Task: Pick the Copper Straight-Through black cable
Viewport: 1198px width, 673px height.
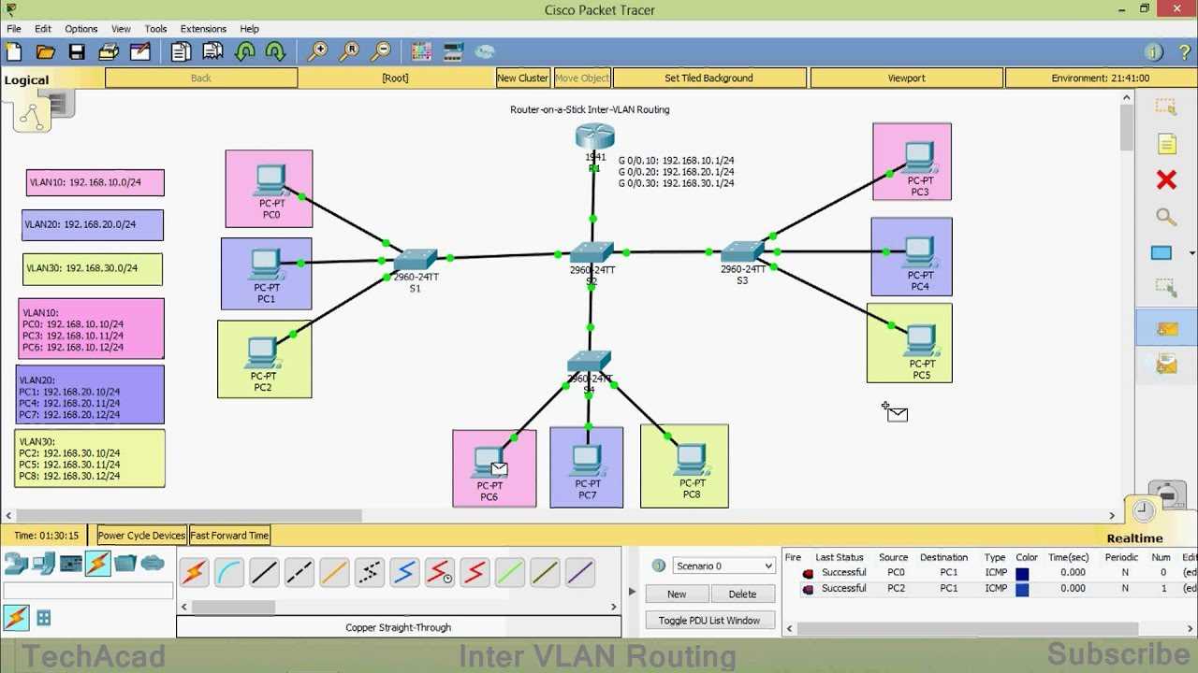Action: coord(264,572)
